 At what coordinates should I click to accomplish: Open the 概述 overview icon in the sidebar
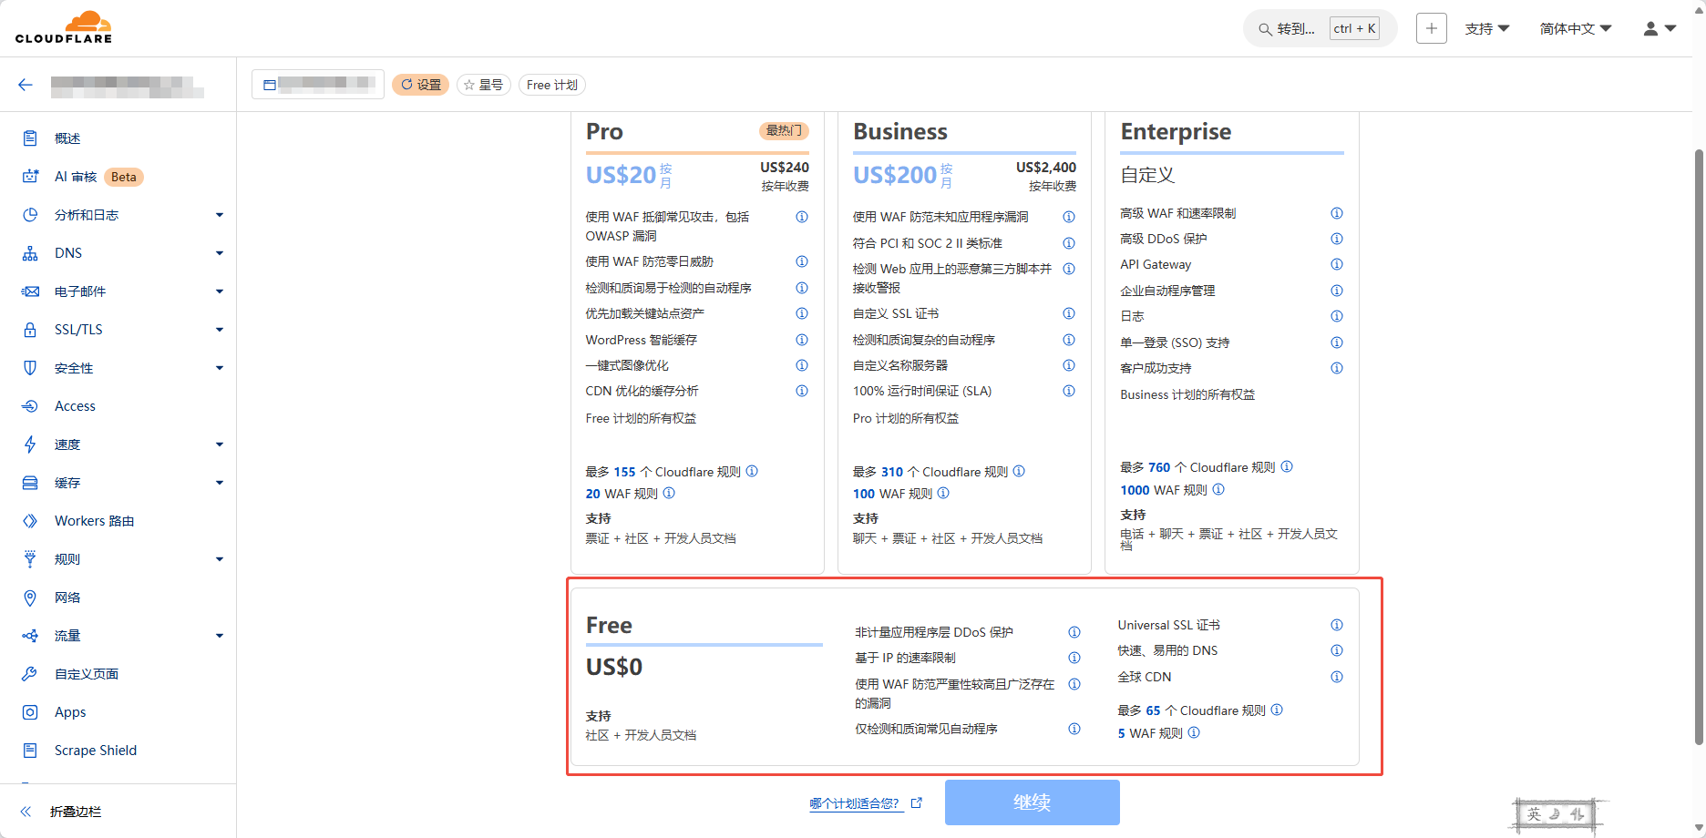(30, 138)
